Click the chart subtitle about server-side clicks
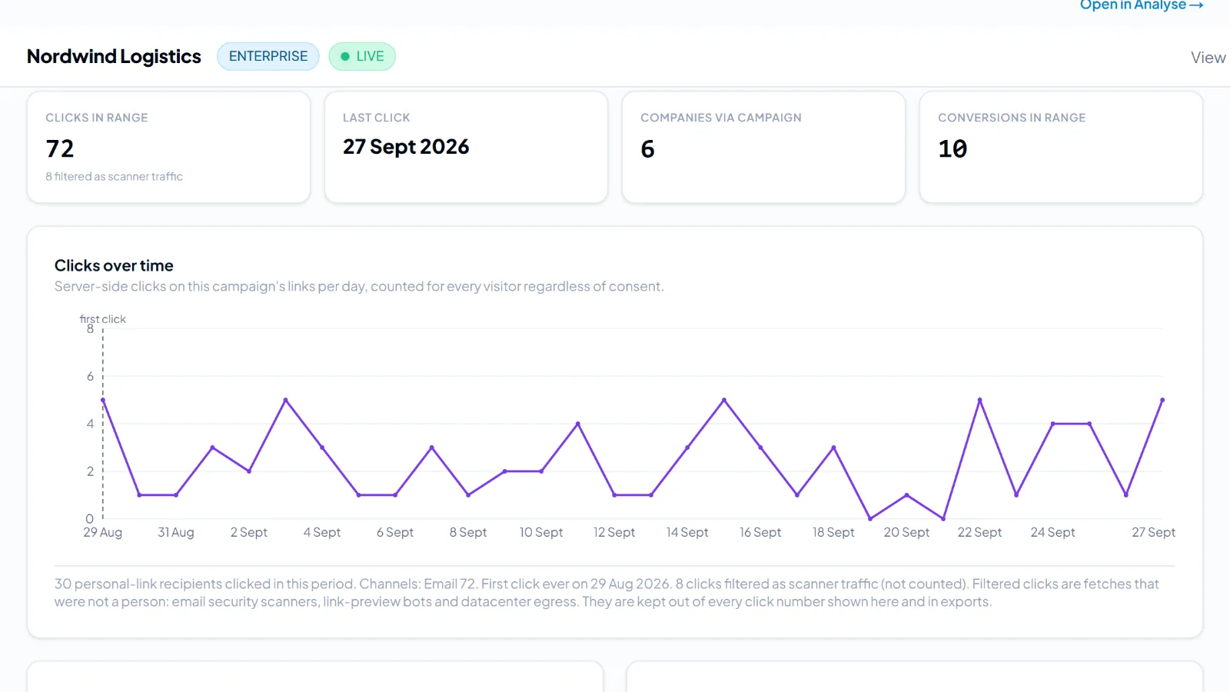The width and height of the screenshot is (1230, 692). pos(359,286)
